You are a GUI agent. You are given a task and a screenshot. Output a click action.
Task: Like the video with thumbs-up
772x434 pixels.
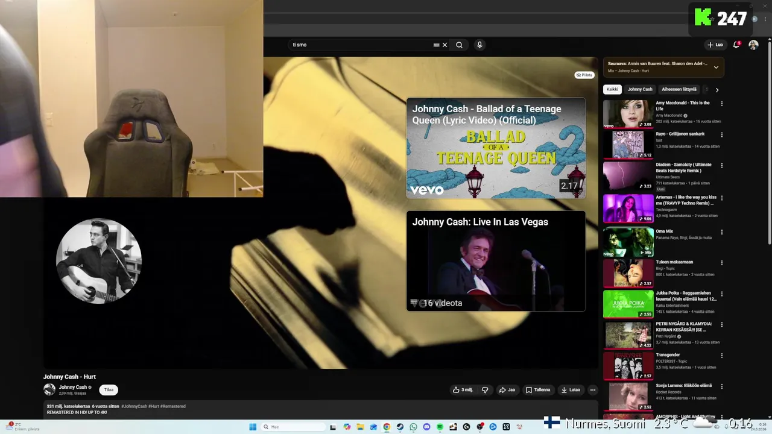pyautogui.click(x=463, y=390)
